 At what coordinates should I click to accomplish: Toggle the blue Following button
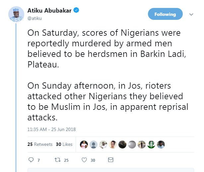(165, 14)
